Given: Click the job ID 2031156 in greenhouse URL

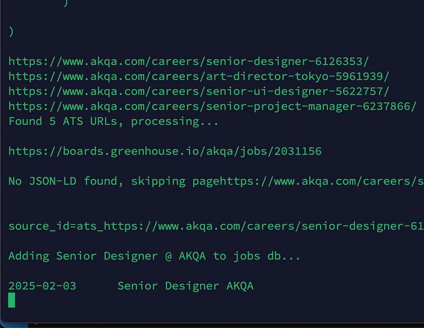Looking at the screenshot, I should point(298,151).
